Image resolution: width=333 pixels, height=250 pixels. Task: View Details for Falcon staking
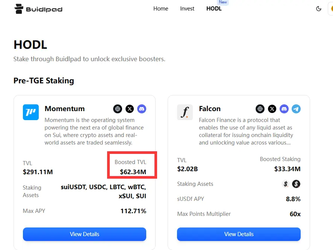(239, 234)
